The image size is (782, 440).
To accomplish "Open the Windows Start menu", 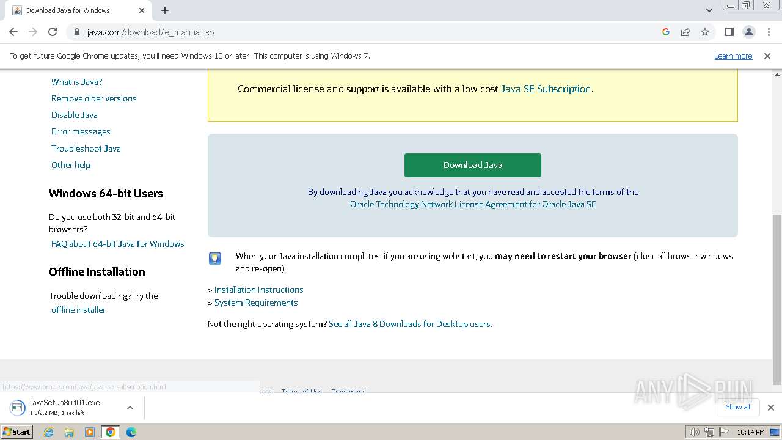I will [x=16, y=431].
